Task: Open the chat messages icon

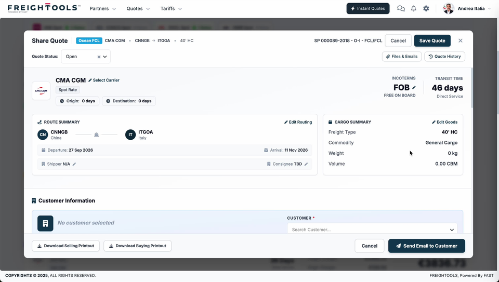Action: click(x=401, y=9)
